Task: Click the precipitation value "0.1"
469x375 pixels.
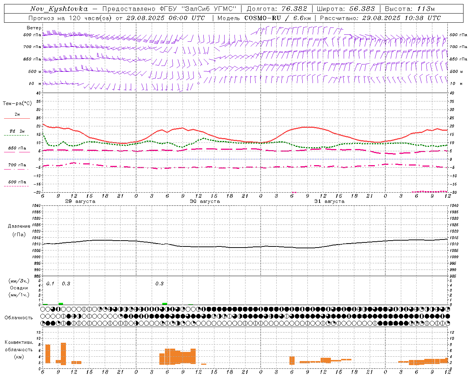Action: click(50, 284)
